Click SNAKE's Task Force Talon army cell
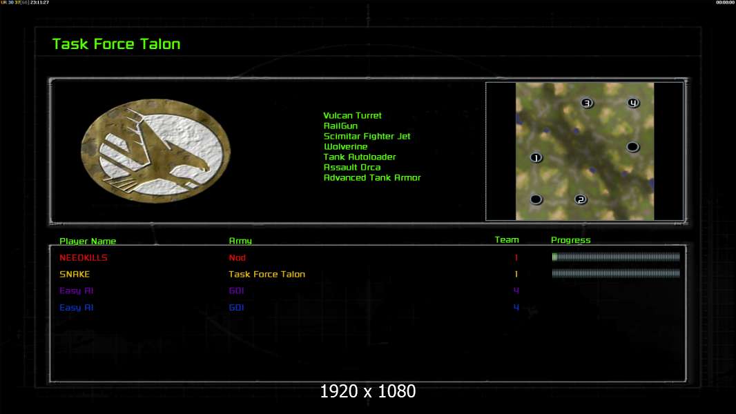 click(x=267, y=275)
